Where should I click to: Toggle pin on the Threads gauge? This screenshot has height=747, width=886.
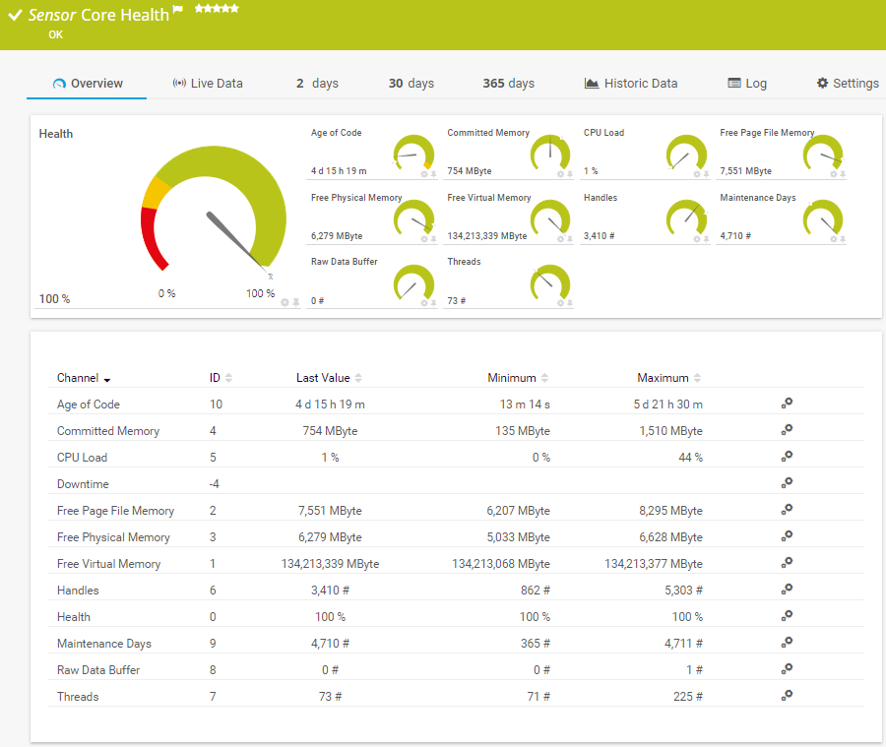[570, 303]
